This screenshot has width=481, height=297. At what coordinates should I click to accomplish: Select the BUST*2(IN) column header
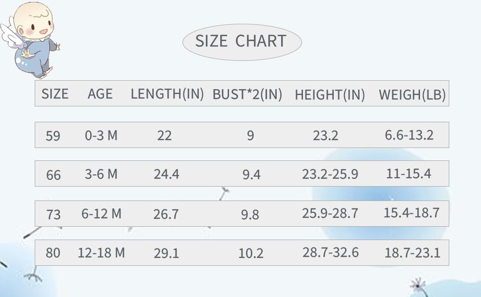coord(247,95)
